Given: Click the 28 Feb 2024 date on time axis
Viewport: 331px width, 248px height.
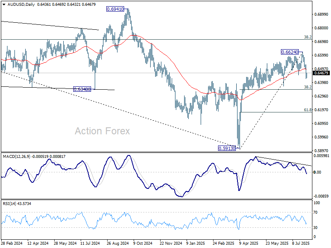Looking at the screenshot, I should tap(12, 243).
